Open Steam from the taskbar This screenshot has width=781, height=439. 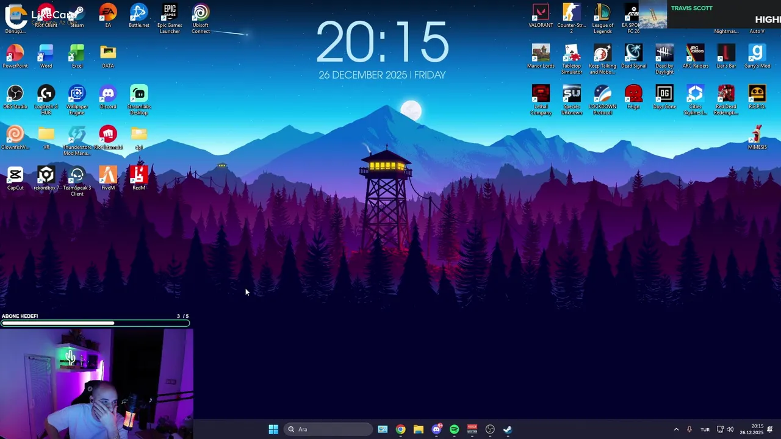pyautogui.click(x=508, y=429)
